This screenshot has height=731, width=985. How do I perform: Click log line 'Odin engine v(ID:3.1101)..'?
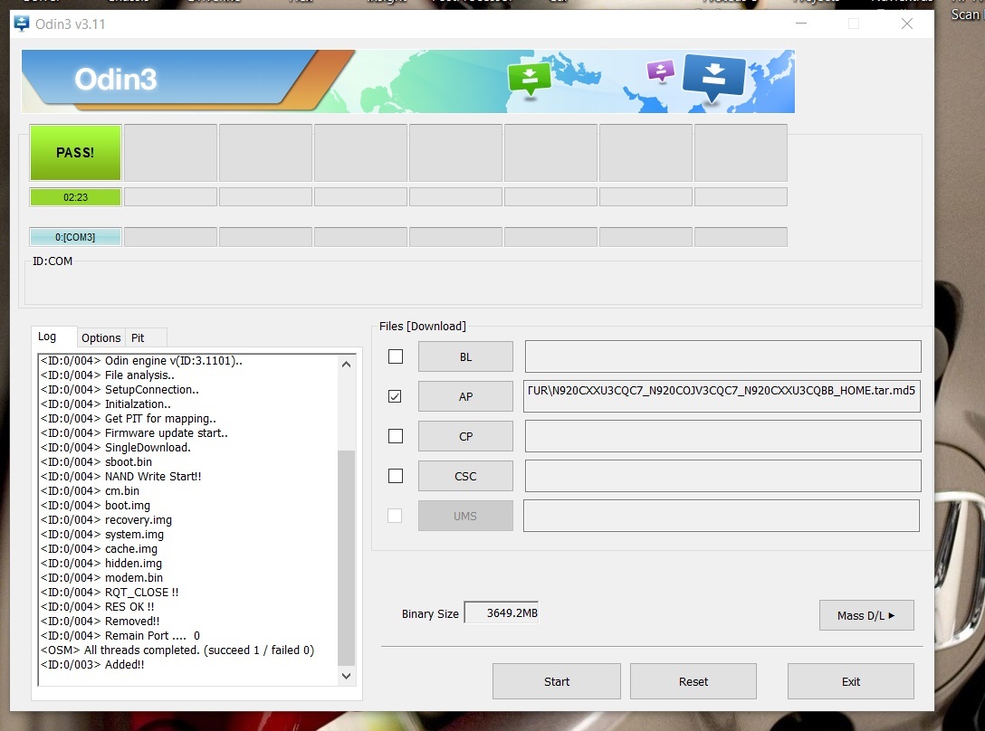coord(141,360)
